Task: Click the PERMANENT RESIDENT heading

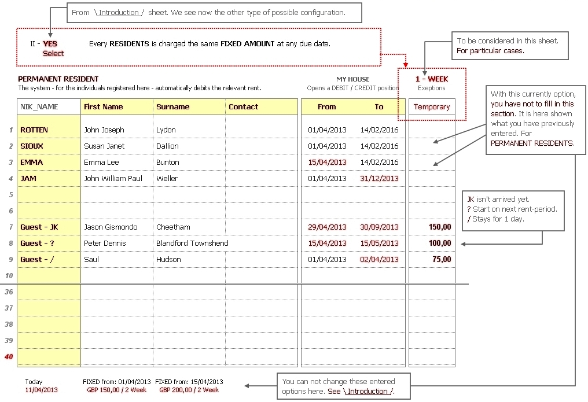Action: (58, 79)
